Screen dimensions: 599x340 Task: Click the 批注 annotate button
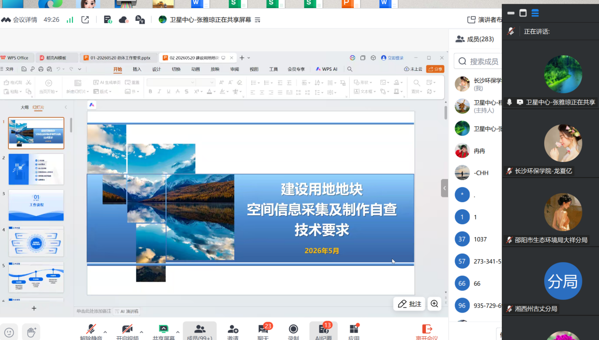pyautogui.click(x=409, y=304)
